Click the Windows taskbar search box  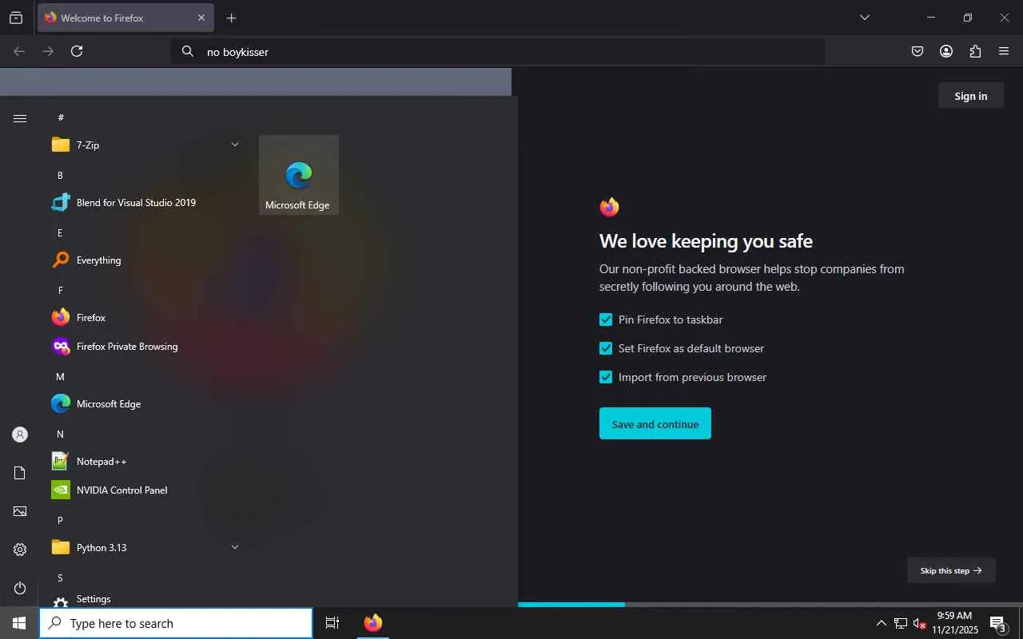click(x=176, y=623)
